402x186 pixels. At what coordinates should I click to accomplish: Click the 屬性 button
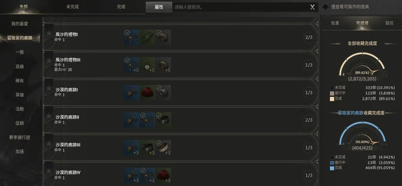tap(159, 7)
